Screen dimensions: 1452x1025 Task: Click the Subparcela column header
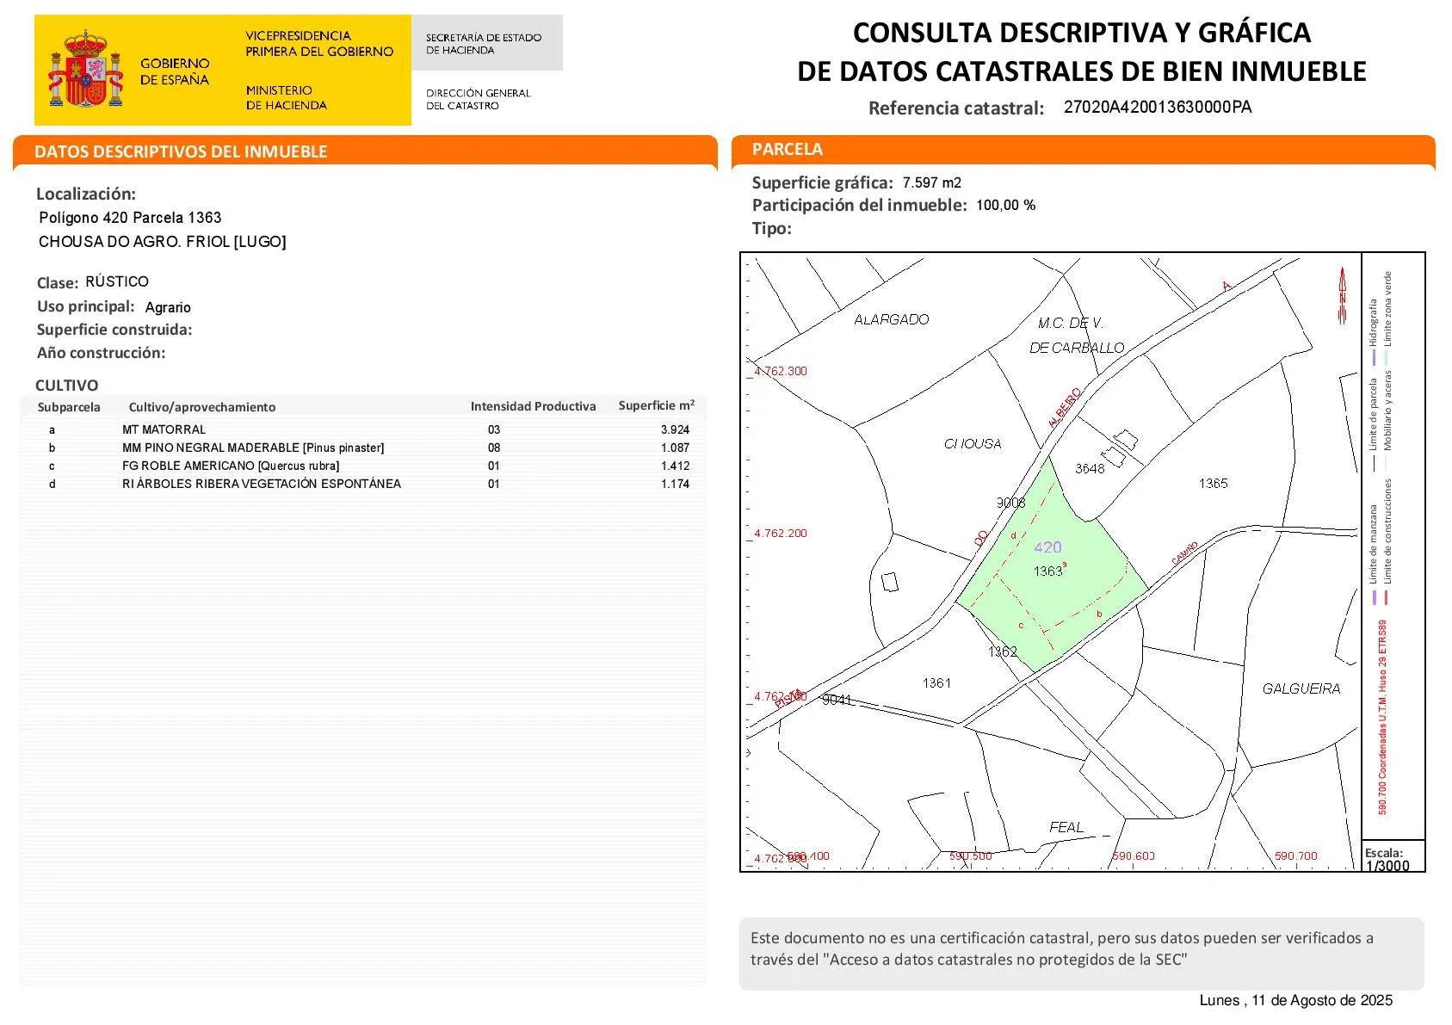coord(69,407)
